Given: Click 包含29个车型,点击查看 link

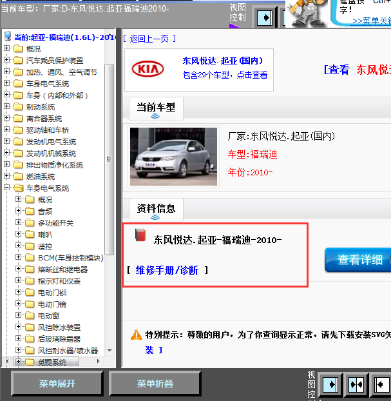Looking at the screenshot, I should click(x=225, y=75).
